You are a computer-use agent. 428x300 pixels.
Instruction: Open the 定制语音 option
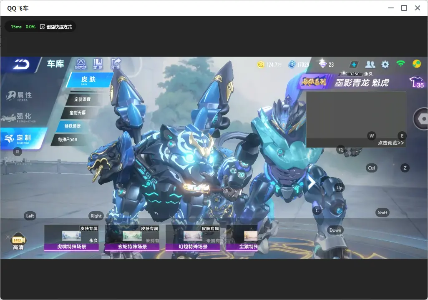(x=83, y=99)
